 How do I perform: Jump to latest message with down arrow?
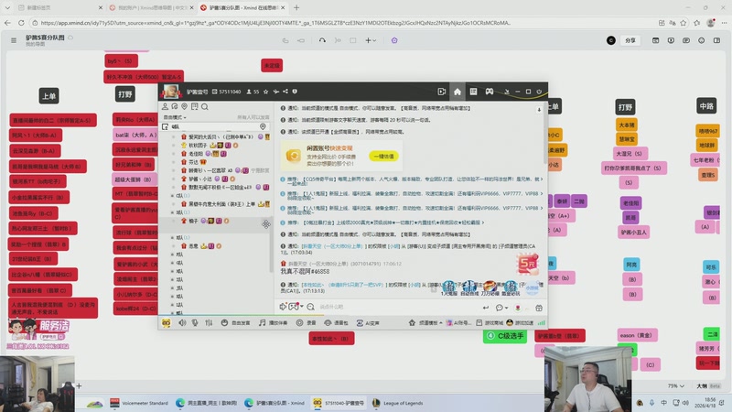coord(539,110)
